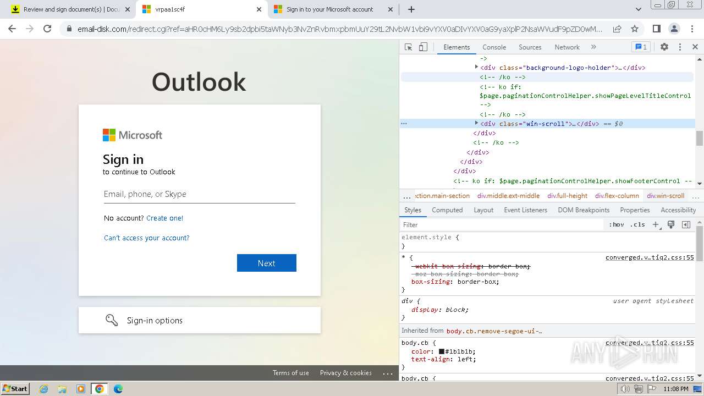Open the ellipsis actions for the selected node
The height and width of the screenshot is (396, 704).
tap(404, 124)
